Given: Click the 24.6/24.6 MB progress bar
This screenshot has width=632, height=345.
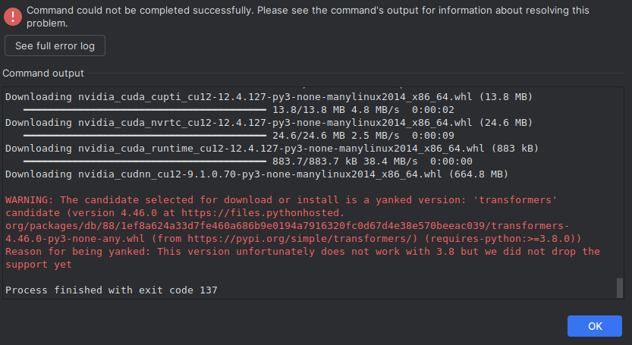Looking at the screenshot, I should pyautogui.click(x=144, y=136).
